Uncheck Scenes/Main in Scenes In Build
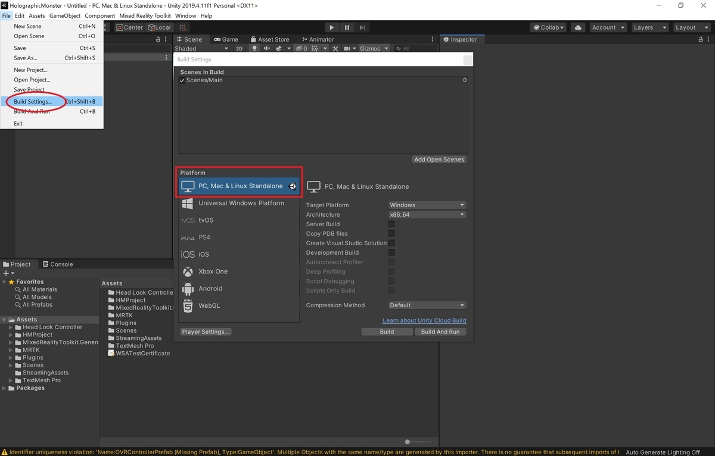This screenshot has height=456, width=715. [182, 80]
